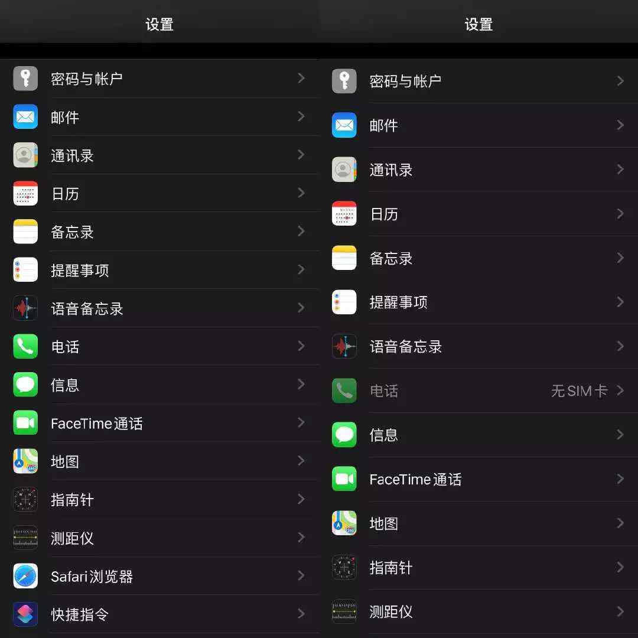Screen dimensions: 638x638
Task: Select 指南针 label in left panel
Action: coord(73,500)
